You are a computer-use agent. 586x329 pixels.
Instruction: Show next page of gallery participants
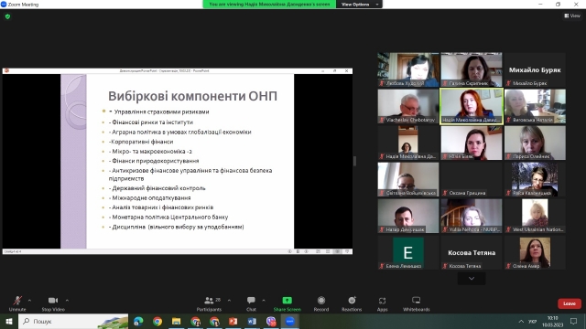point(472,279)
